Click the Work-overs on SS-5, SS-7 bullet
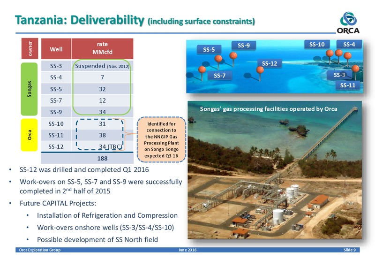Image resolution: width=375 pixels, height=260 pixels. [101, 186]
